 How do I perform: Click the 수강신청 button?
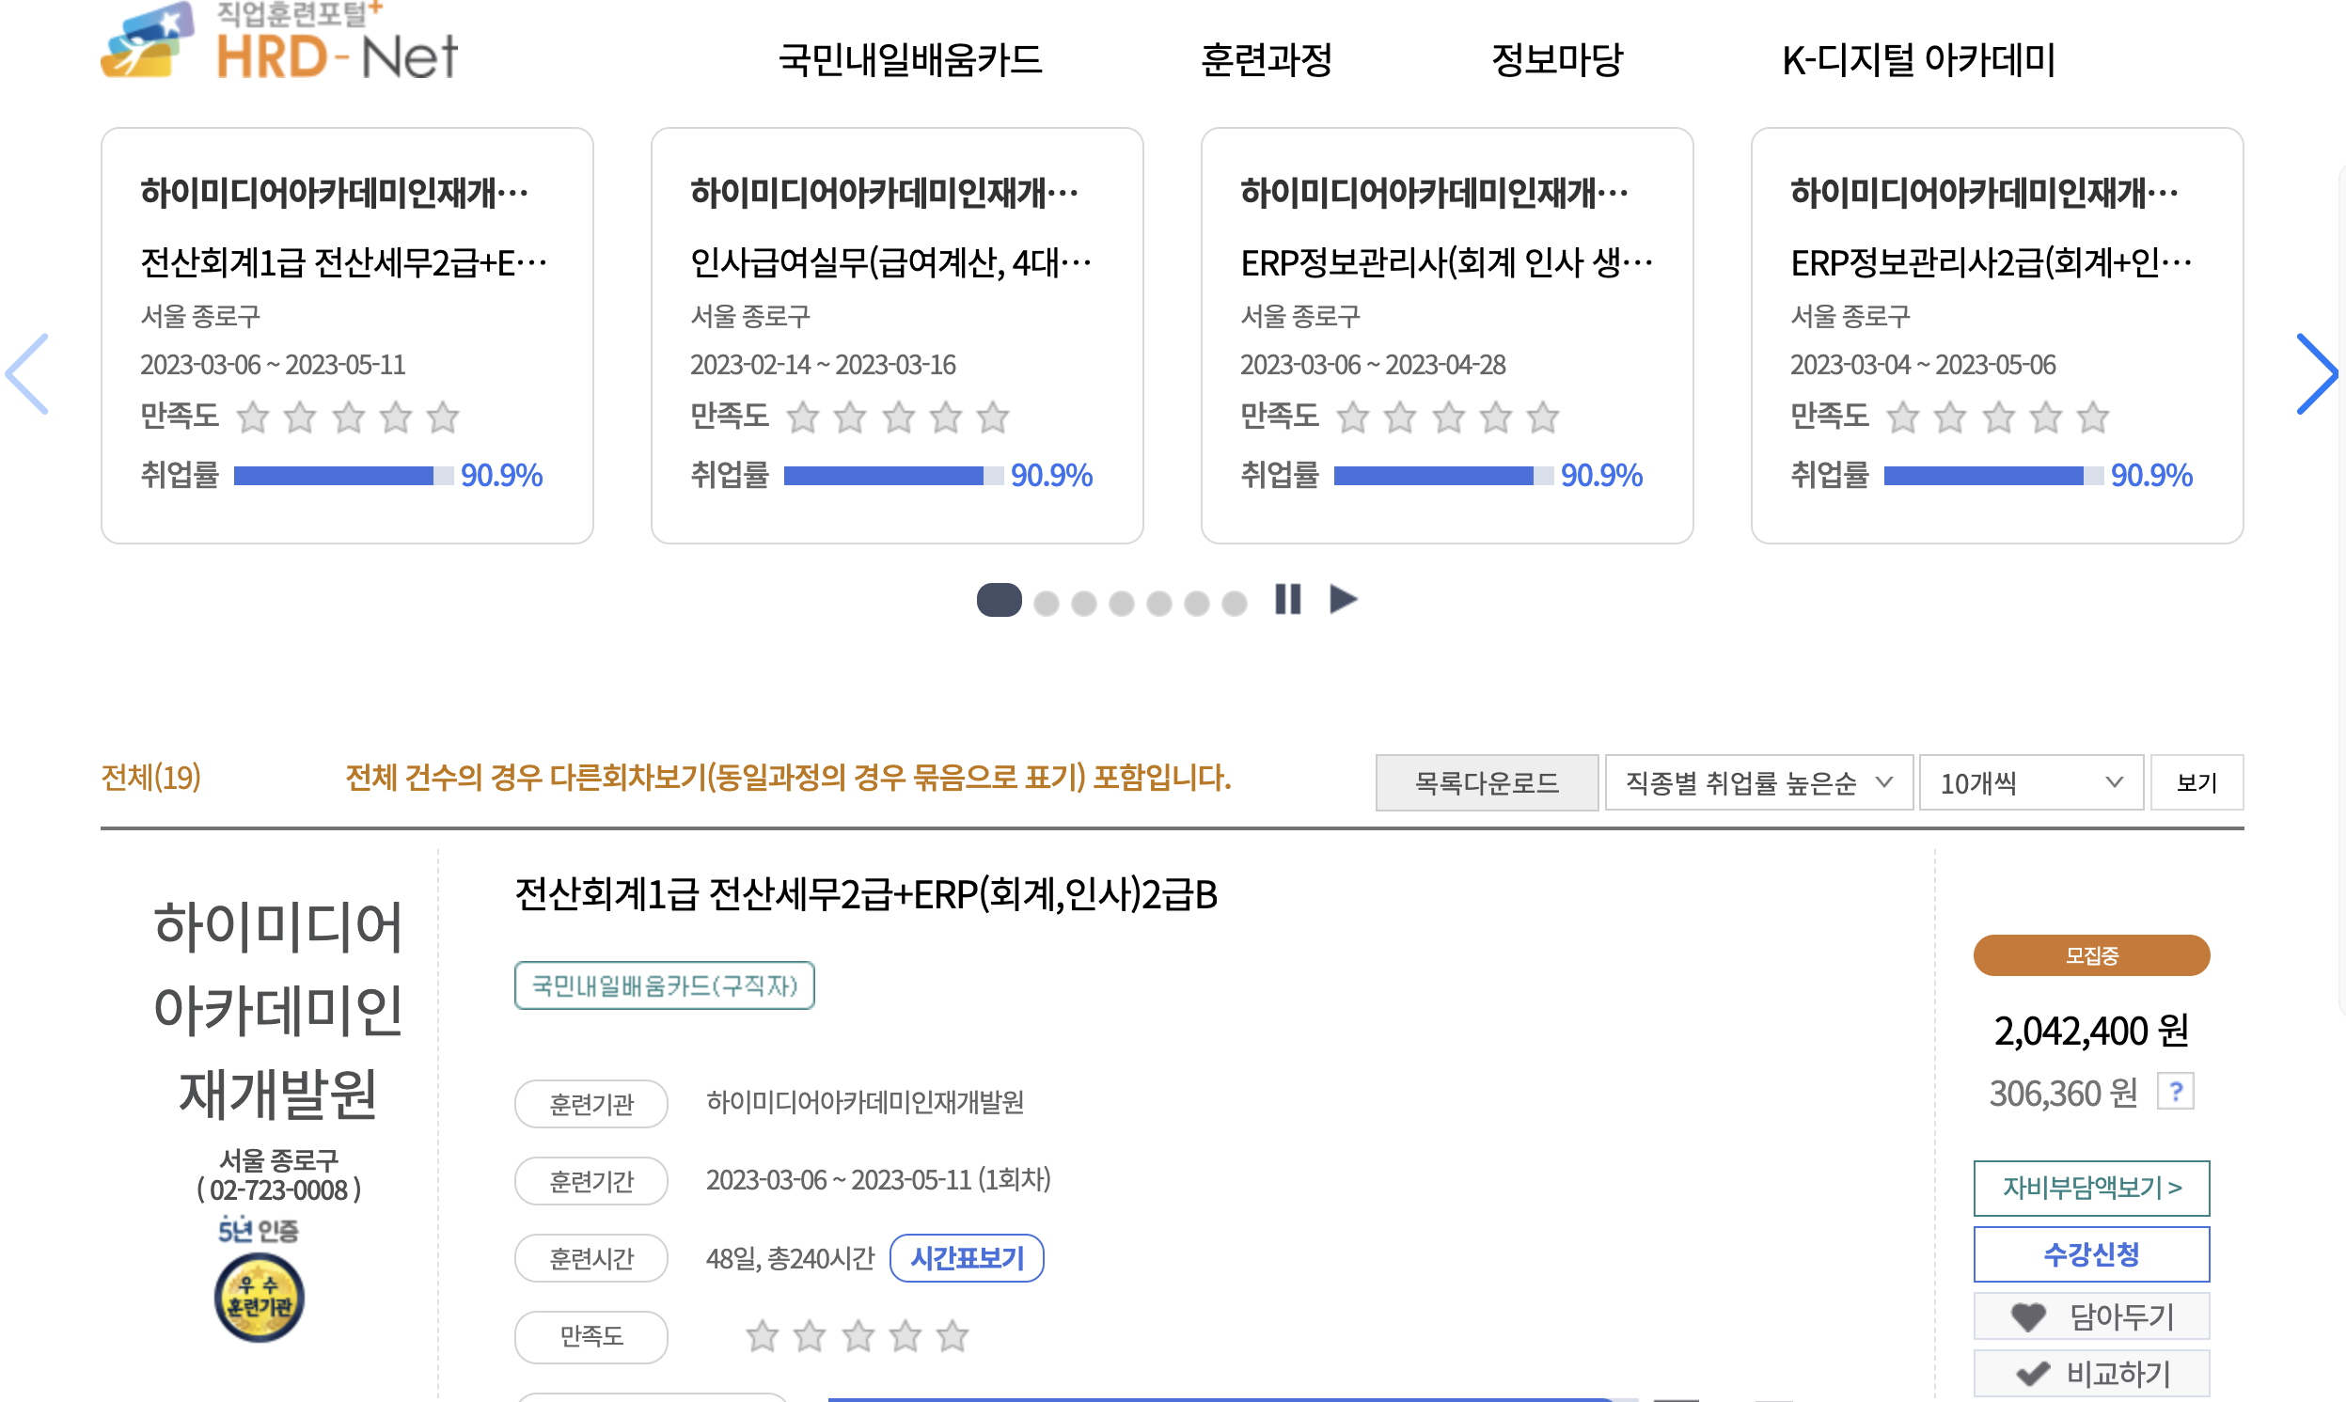[x=2091, y=1253]
